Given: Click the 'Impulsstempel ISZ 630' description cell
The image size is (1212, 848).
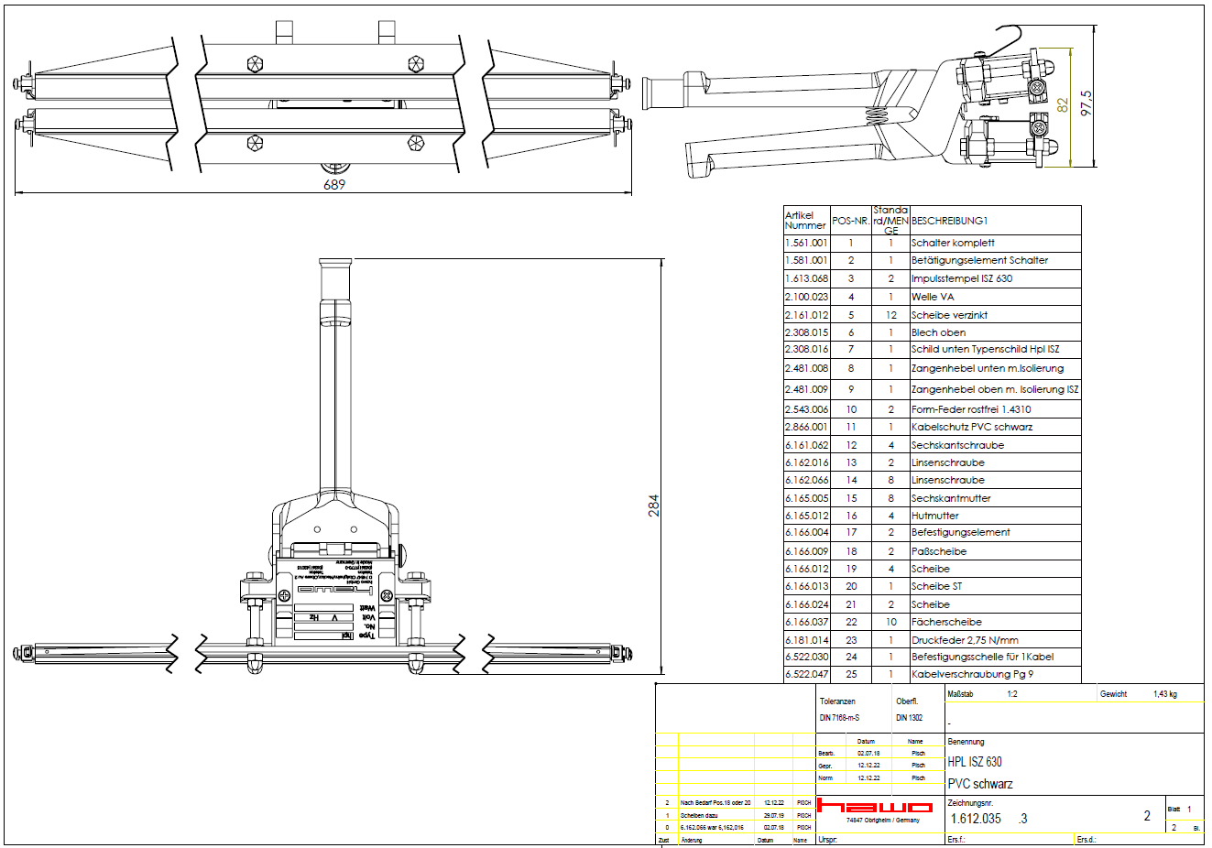Looking at the screenshot, I should click(961, 278).
